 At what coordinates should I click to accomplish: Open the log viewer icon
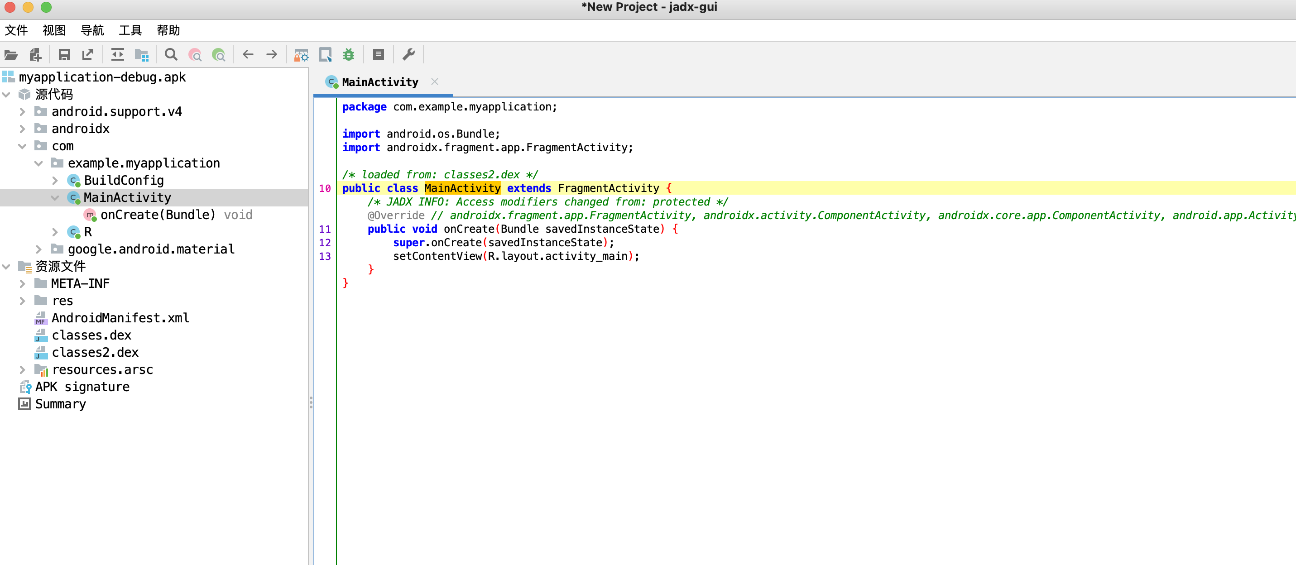[x=378, y=54]
